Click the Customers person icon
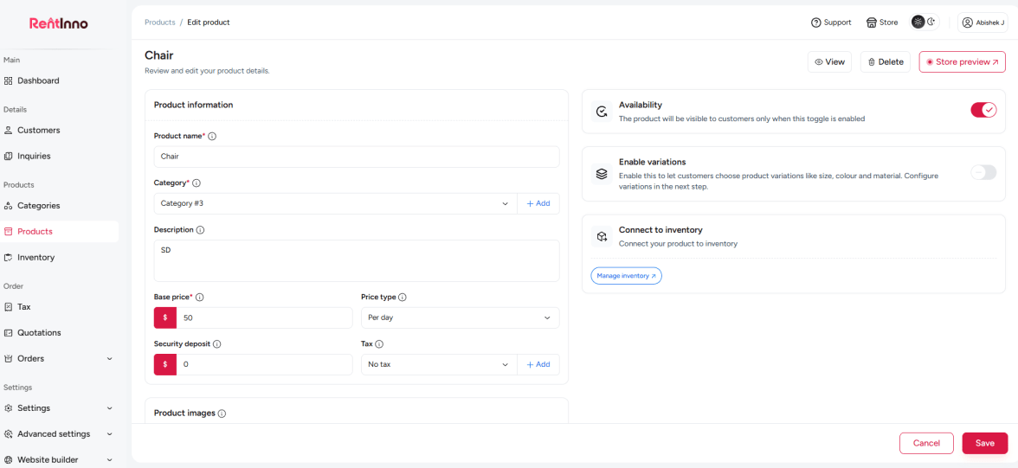The height and width of the screenshot is (468, 1018). (x=9, y=131)
